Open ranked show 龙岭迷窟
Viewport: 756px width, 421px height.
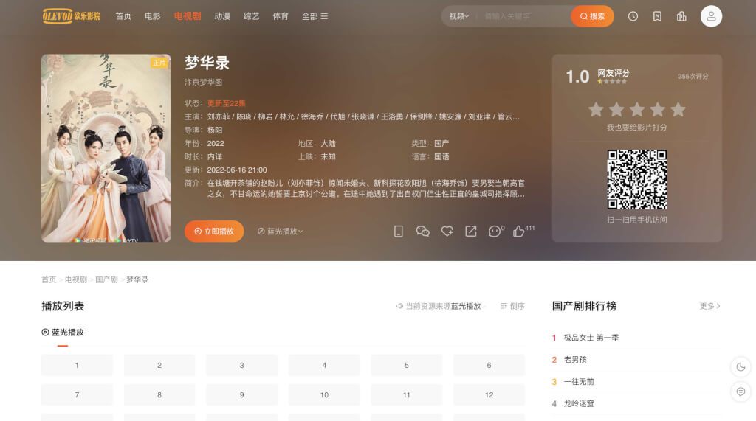tap(579, 403)
